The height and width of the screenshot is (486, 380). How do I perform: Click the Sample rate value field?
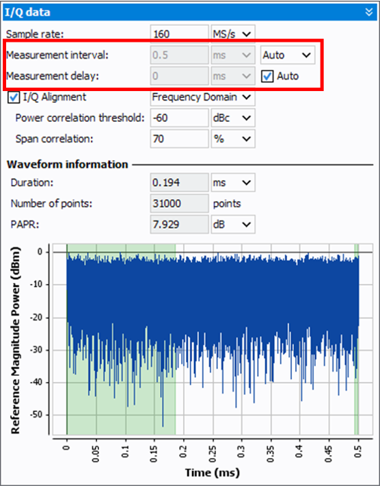click(x=180, y=34)
